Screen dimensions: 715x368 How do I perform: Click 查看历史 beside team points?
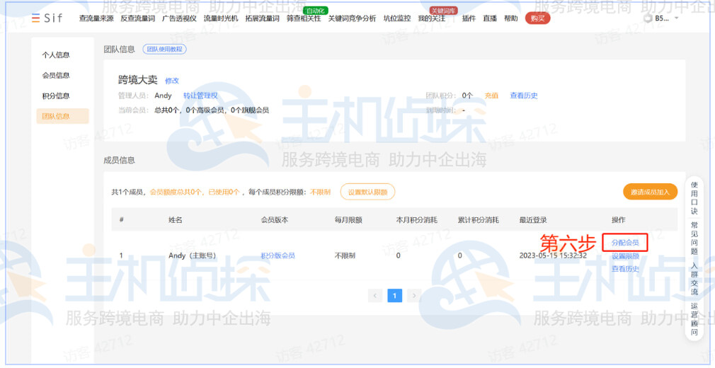point(523,96)
